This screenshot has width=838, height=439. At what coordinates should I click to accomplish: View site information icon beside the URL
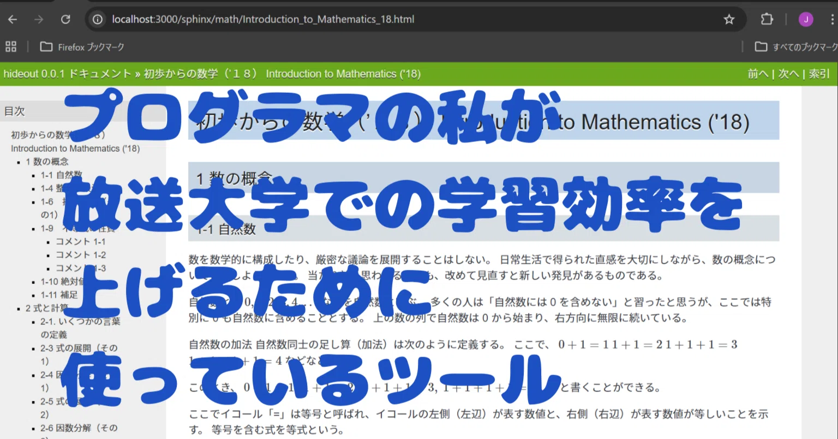click(x=98, y=20)
